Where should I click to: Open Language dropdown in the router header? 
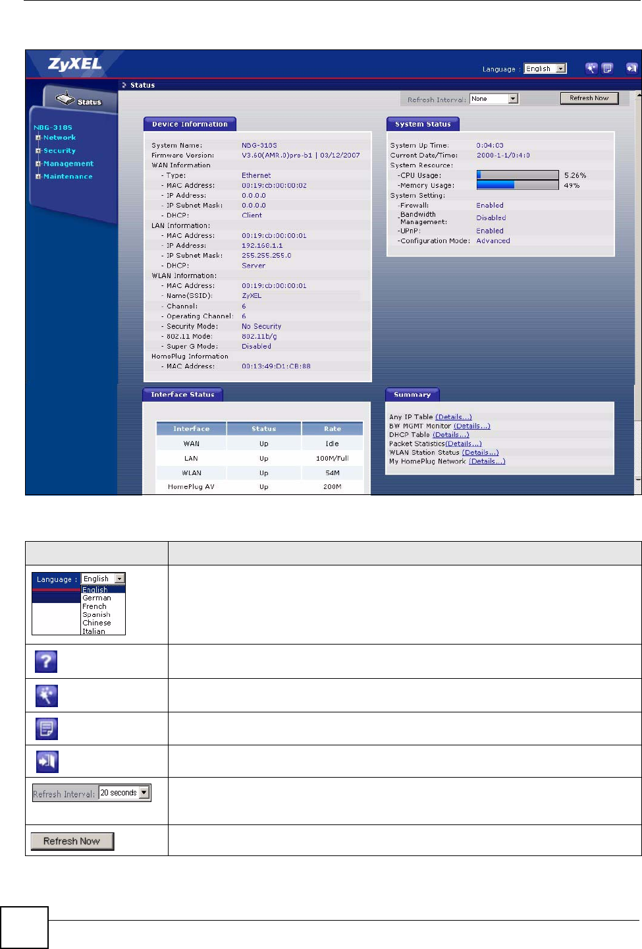(x=545, y=69)
